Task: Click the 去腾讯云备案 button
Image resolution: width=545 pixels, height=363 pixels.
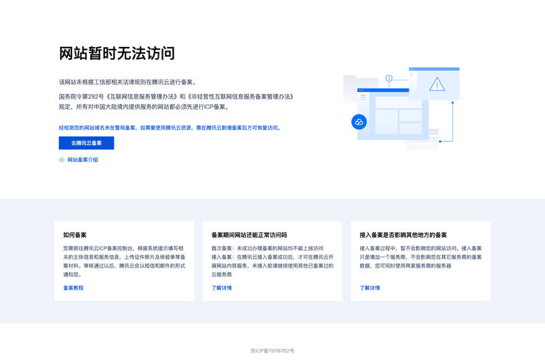Action: (87, 143)
